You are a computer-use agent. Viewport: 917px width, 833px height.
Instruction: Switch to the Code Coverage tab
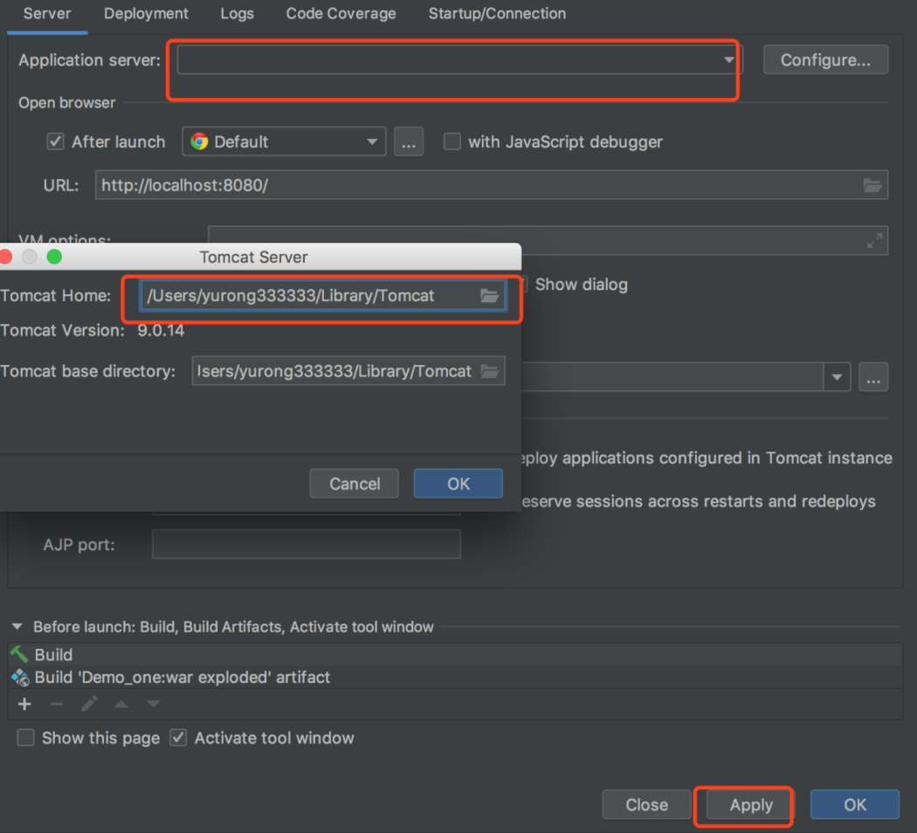[x=341, y=13]
